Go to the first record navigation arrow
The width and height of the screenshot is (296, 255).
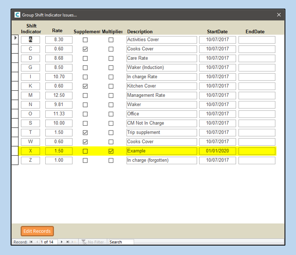click(31, 242)
